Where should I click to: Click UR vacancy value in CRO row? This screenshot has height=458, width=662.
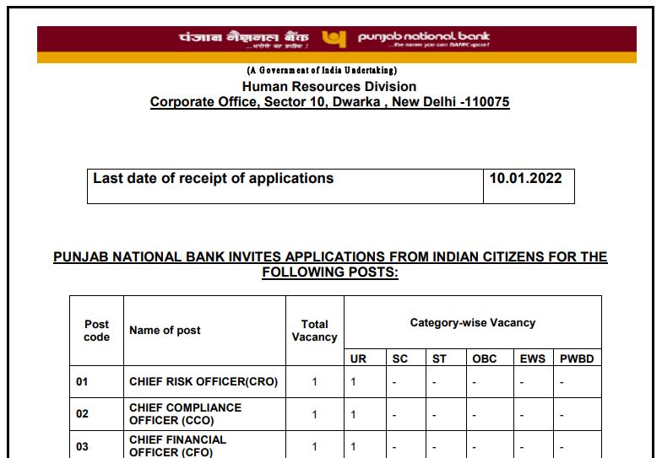[365, 381]
